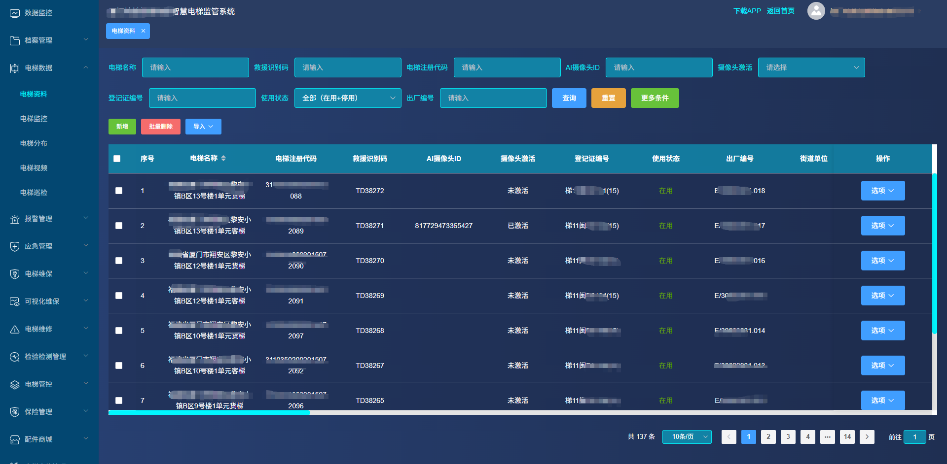The height and width of the screenshot is (464, 947).
Task: Open the 10条/页 page size dropdown
Action: 687,437
